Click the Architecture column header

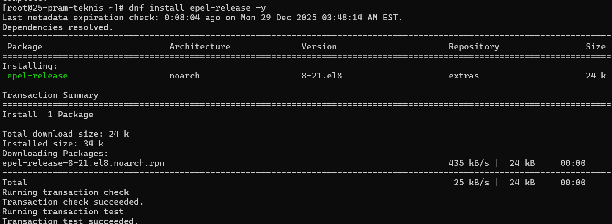[200, 47]
